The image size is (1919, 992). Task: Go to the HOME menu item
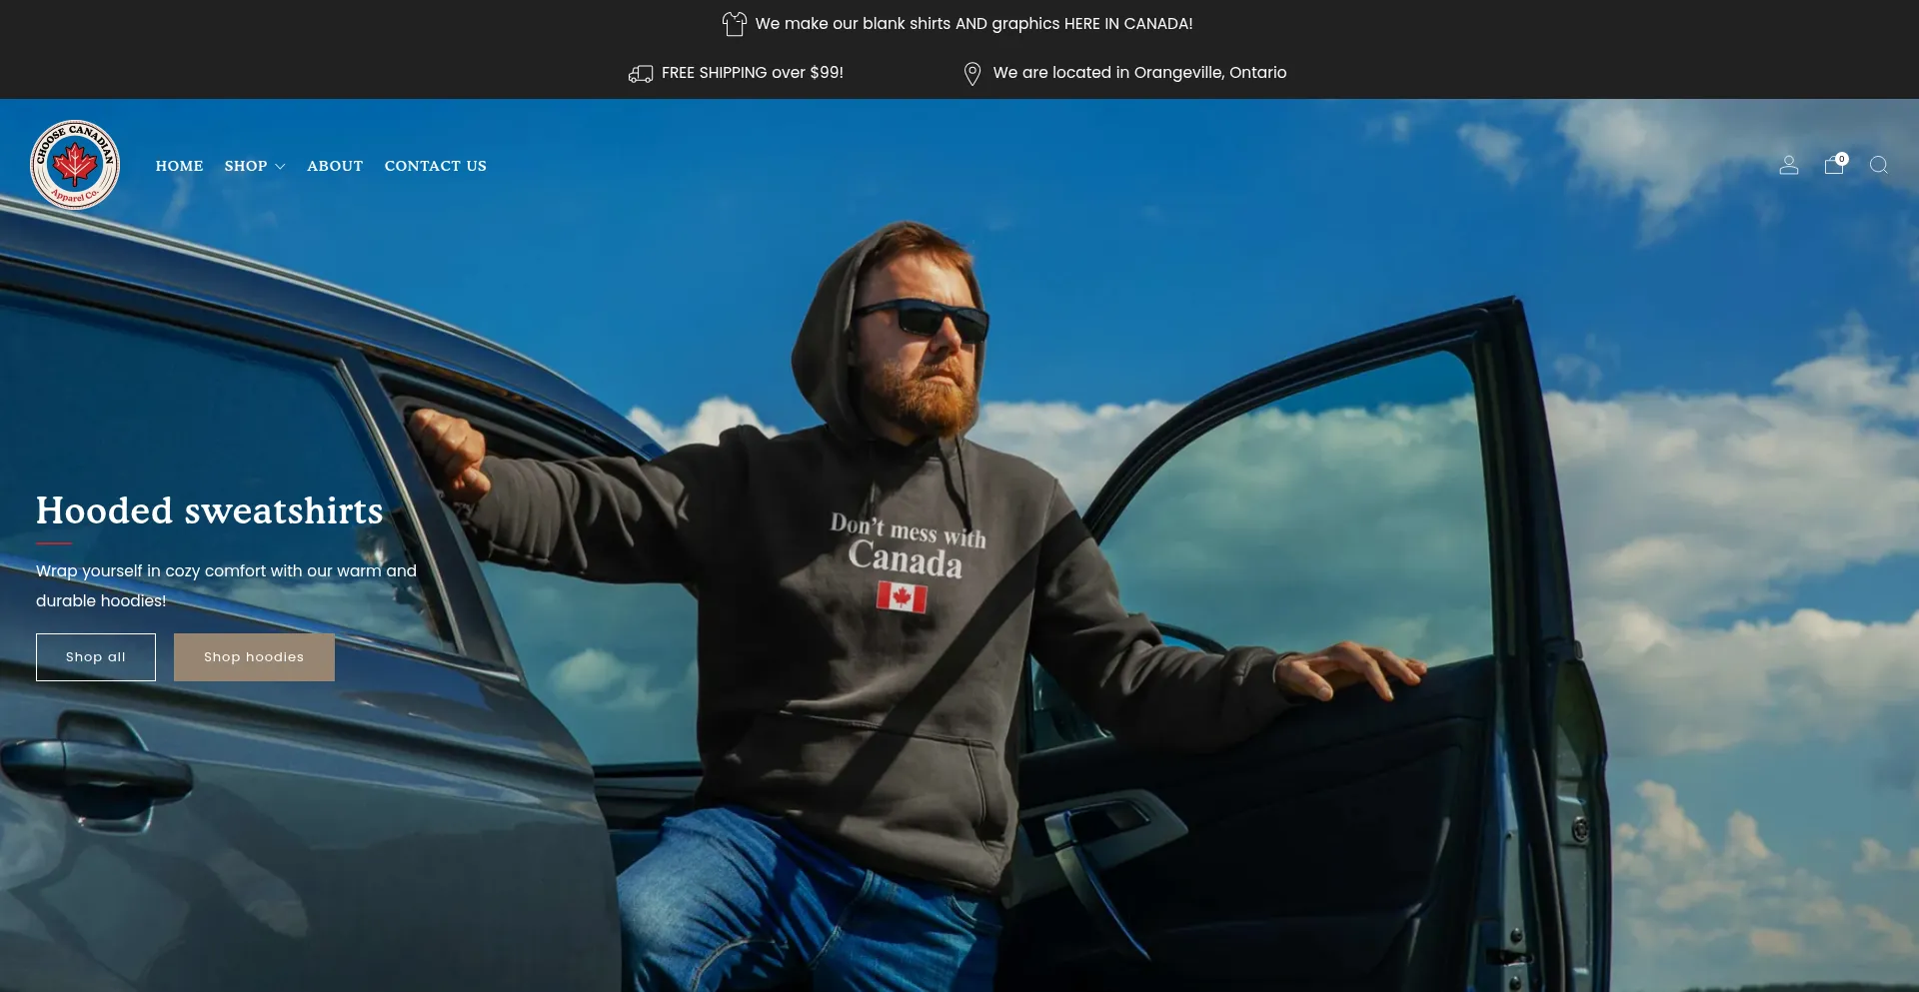pos(179,166)
